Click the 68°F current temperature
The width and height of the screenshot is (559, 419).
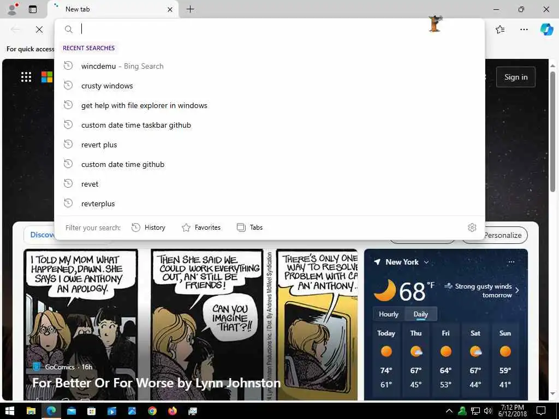pos(417,291)
